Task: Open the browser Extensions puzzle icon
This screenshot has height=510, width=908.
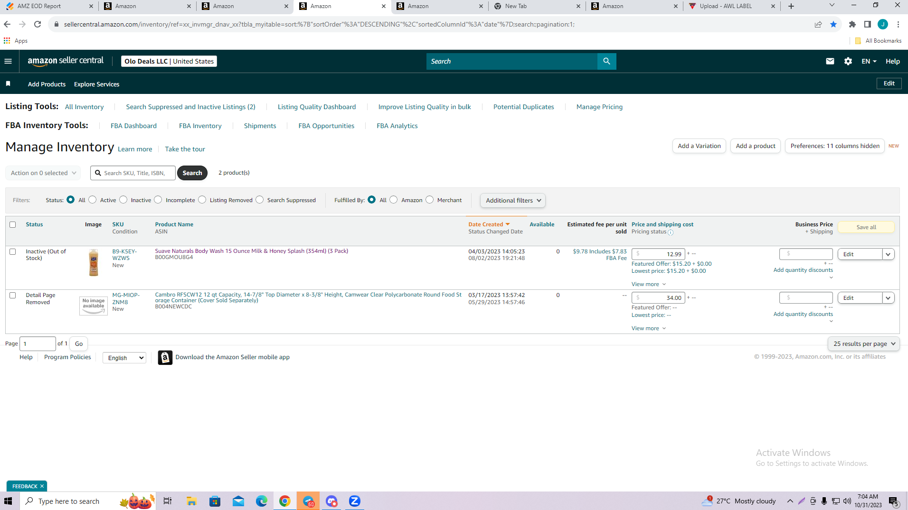Action: pyautogui.click(x=852, y=24)
